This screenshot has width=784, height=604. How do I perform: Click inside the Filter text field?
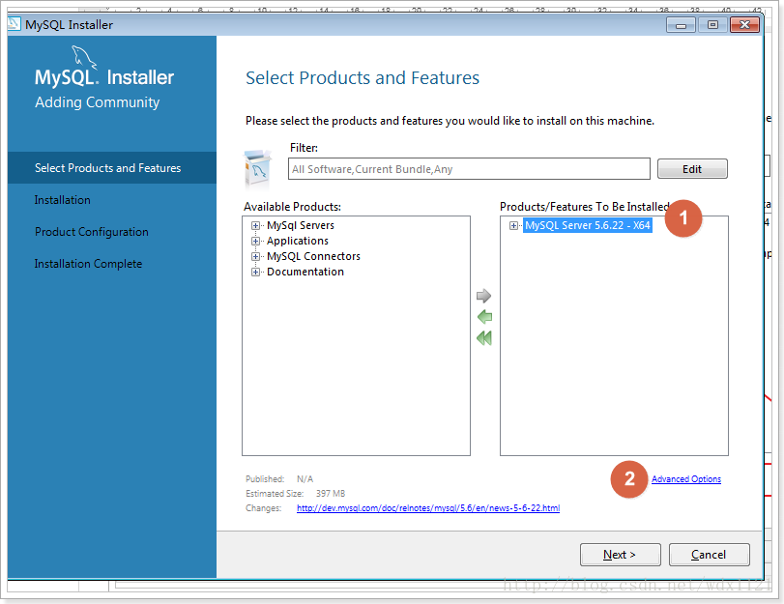click(x=469, y=169)
